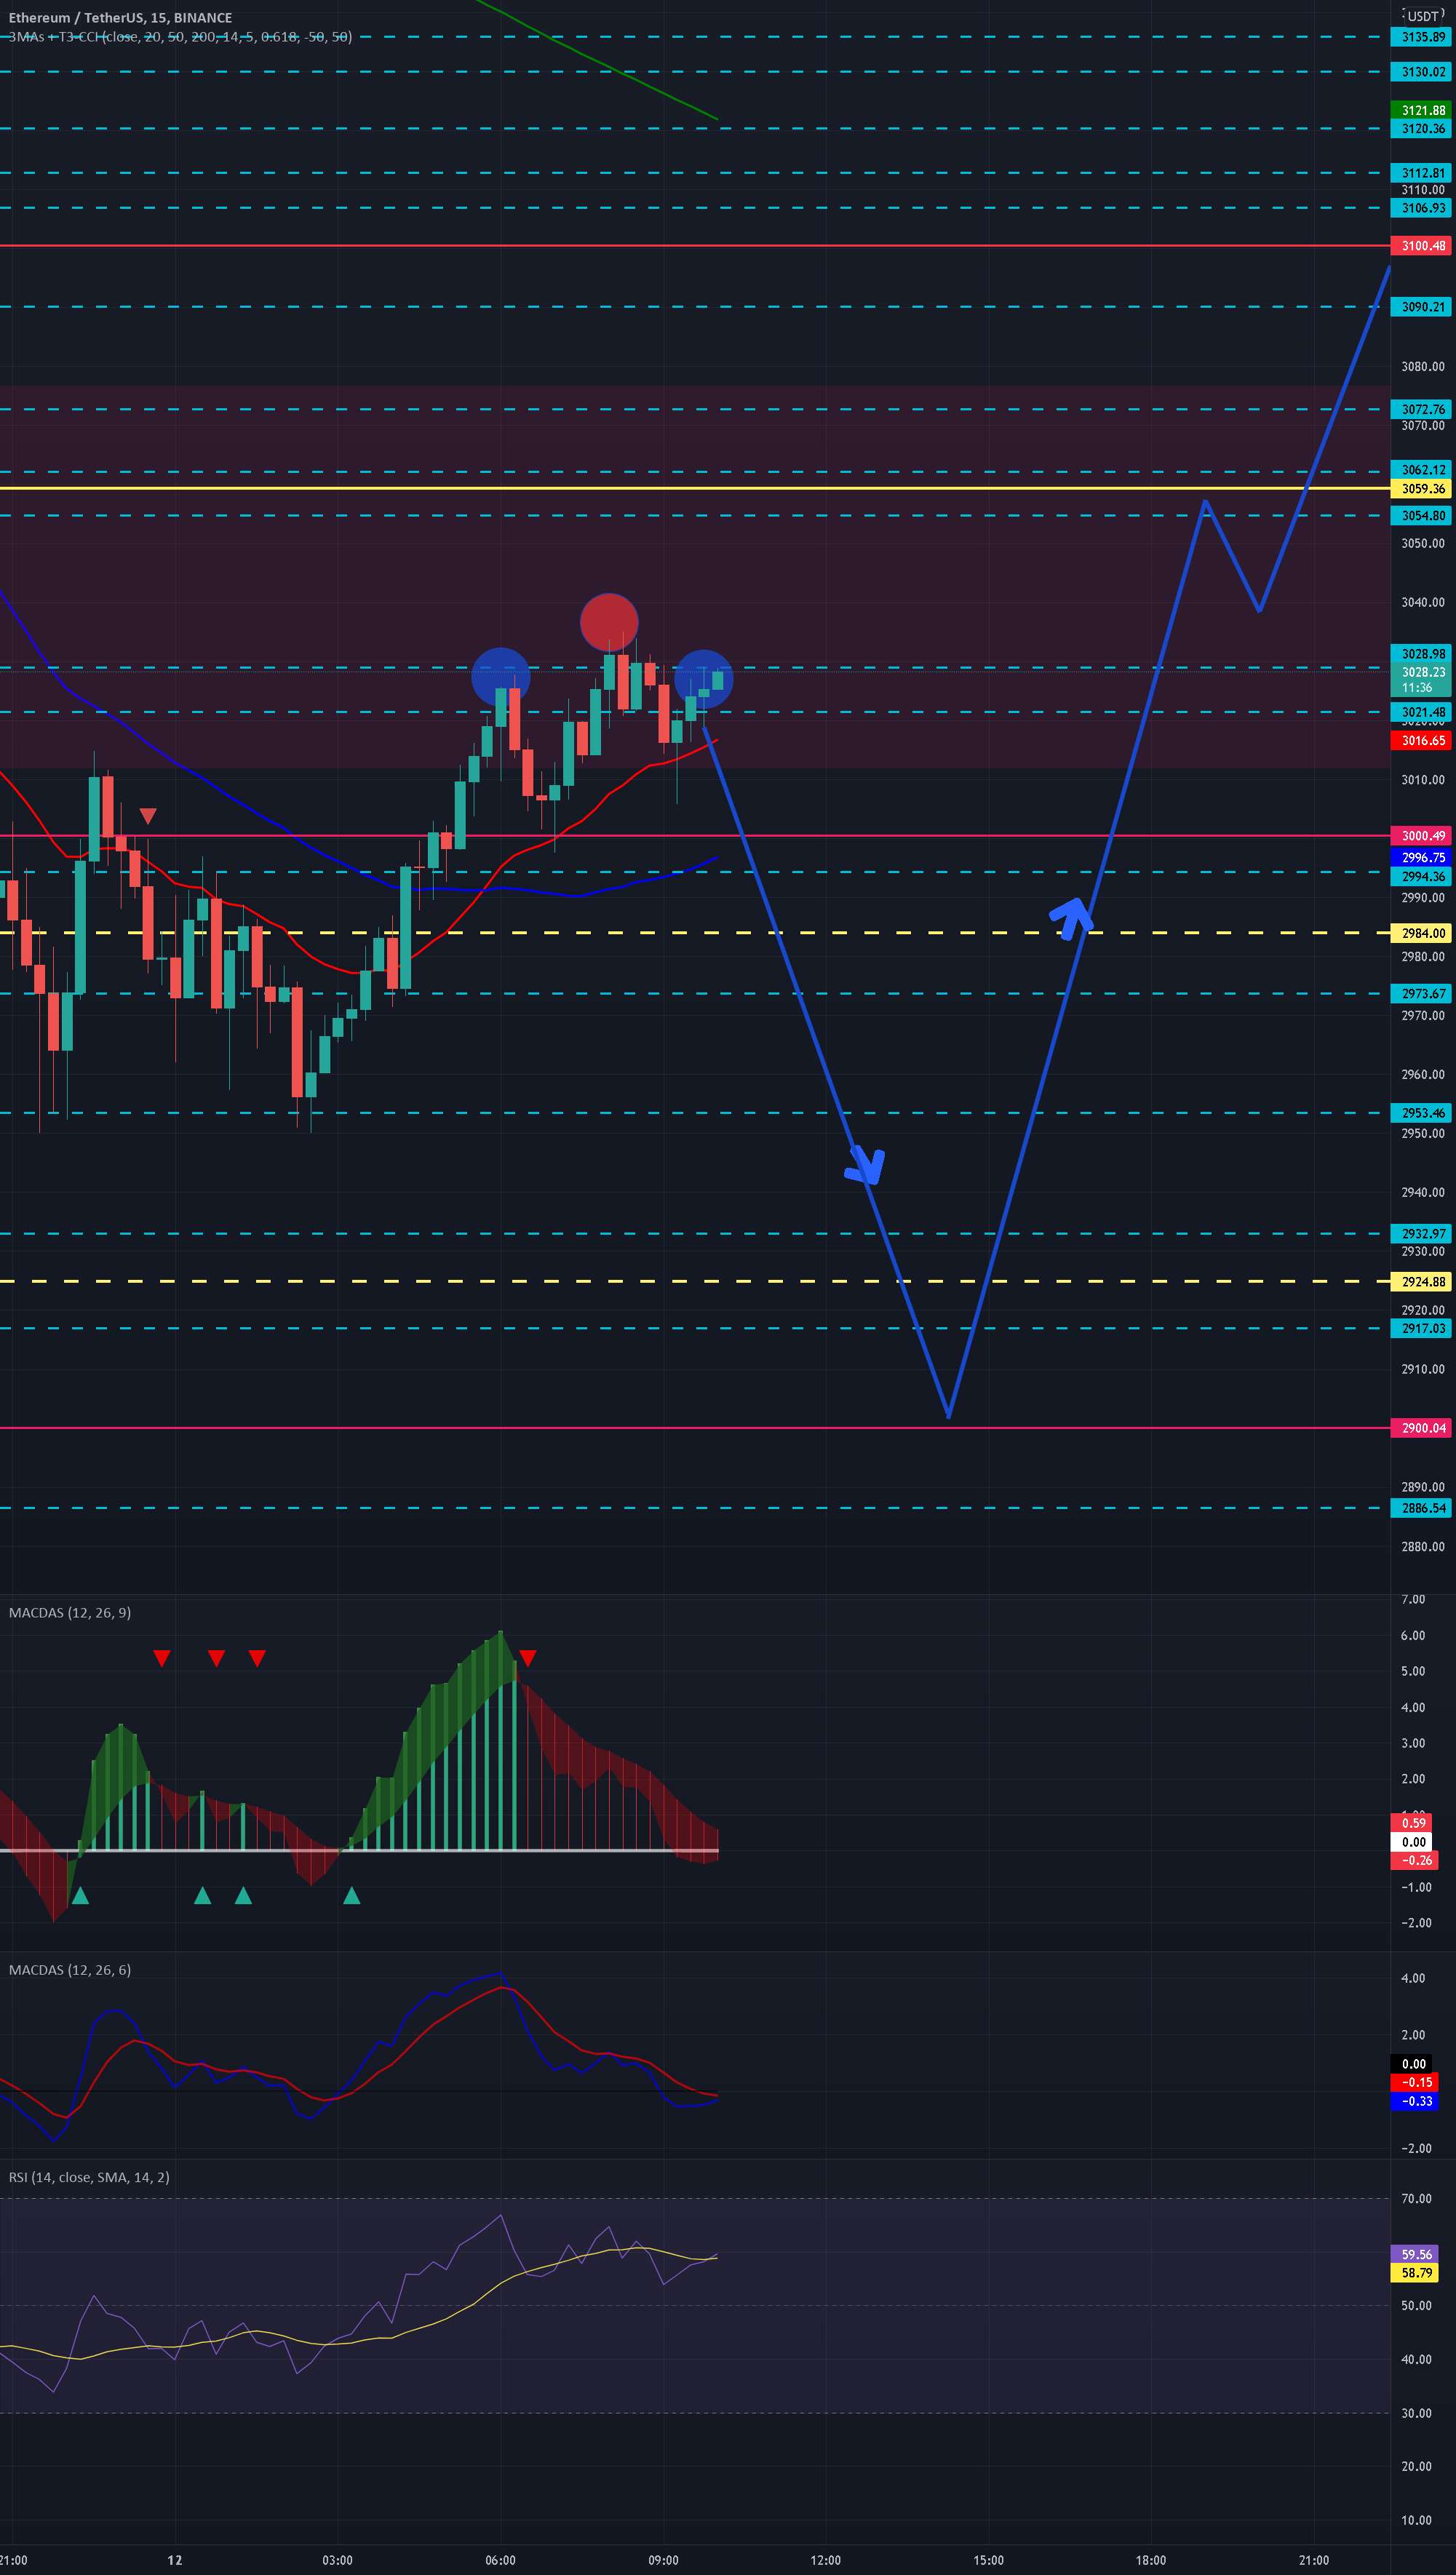Image resolution: width=1456 pixels, height=2575 pixels.
Task: Select the MACDAS (12, 26, 6) indicator label
Action: (x=70, y=1970)
